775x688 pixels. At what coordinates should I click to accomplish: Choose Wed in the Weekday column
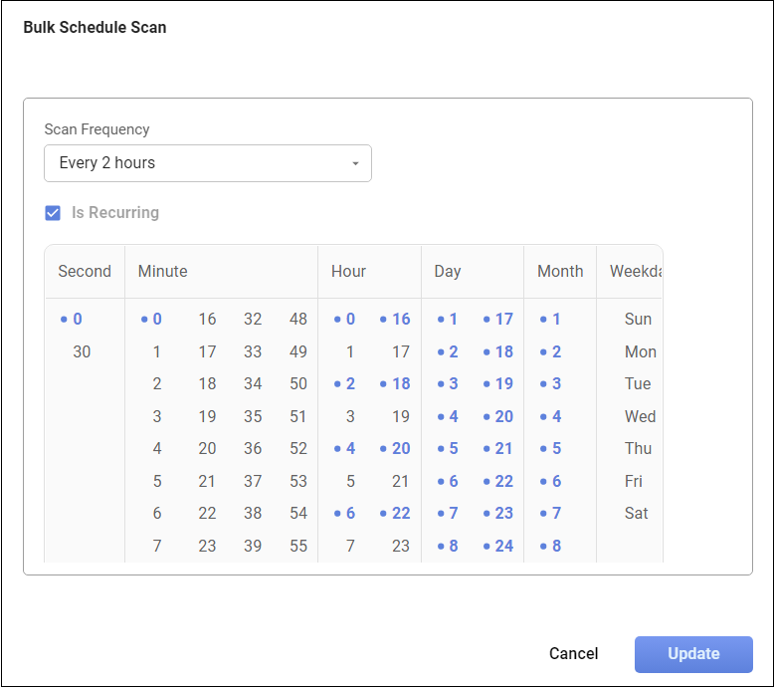pyautogui.click(x=640, y=417)
